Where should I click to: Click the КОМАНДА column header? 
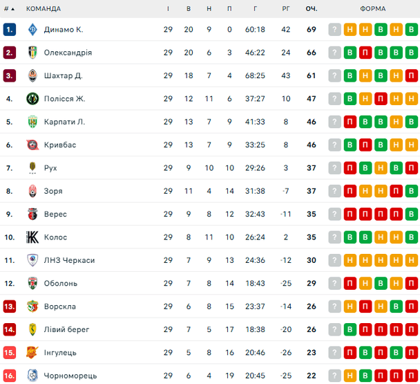pos(44,9)
